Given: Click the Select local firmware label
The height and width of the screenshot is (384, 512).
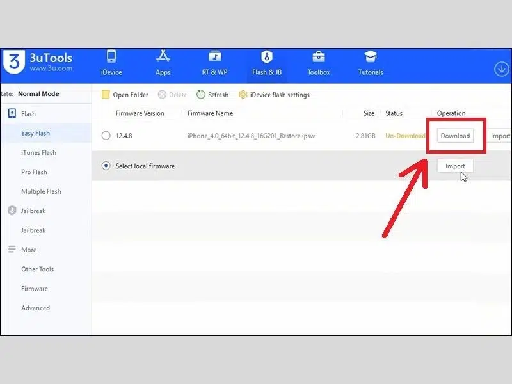Looking at the screenshot, I should pyautogui.click(x=145, y=166).
